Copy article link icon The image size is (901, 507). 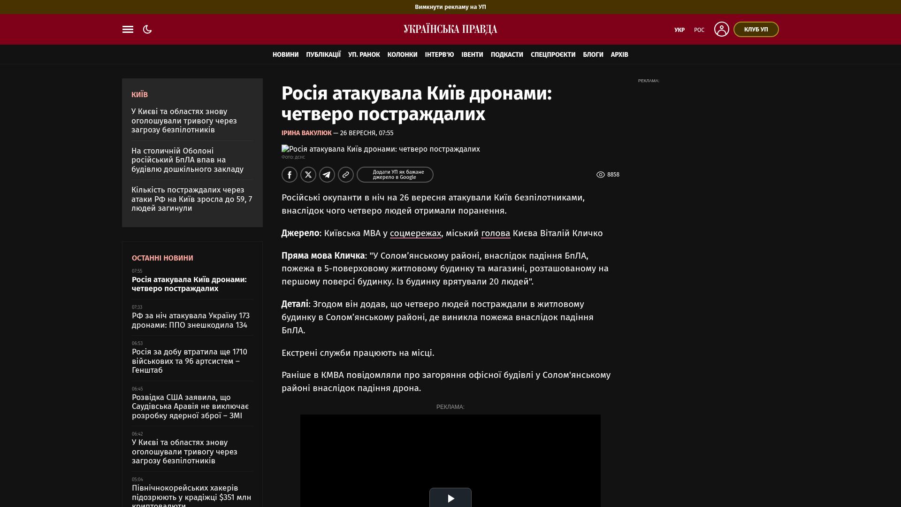pyautogui.click(x=346, y=175)
